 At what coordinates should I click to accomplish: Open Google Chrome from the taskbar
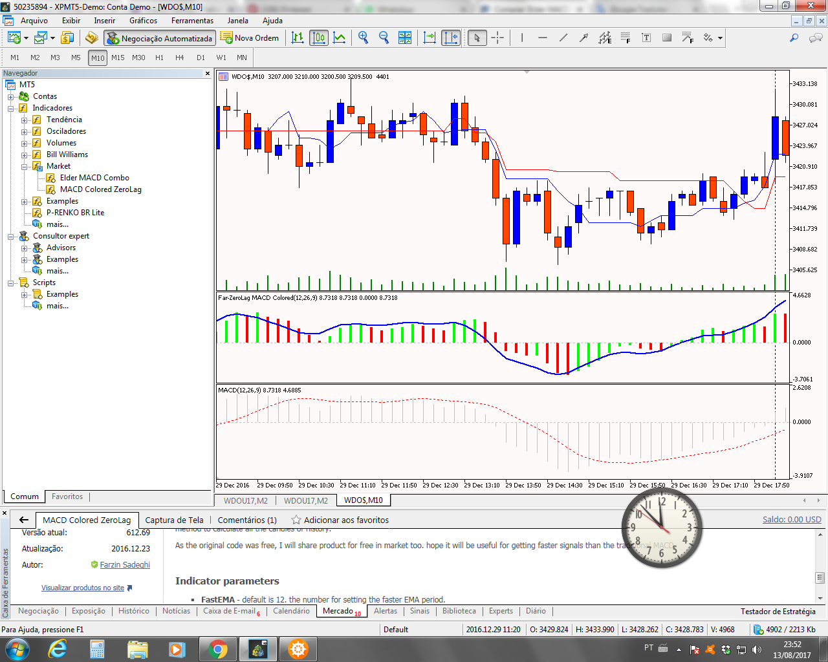218,648
